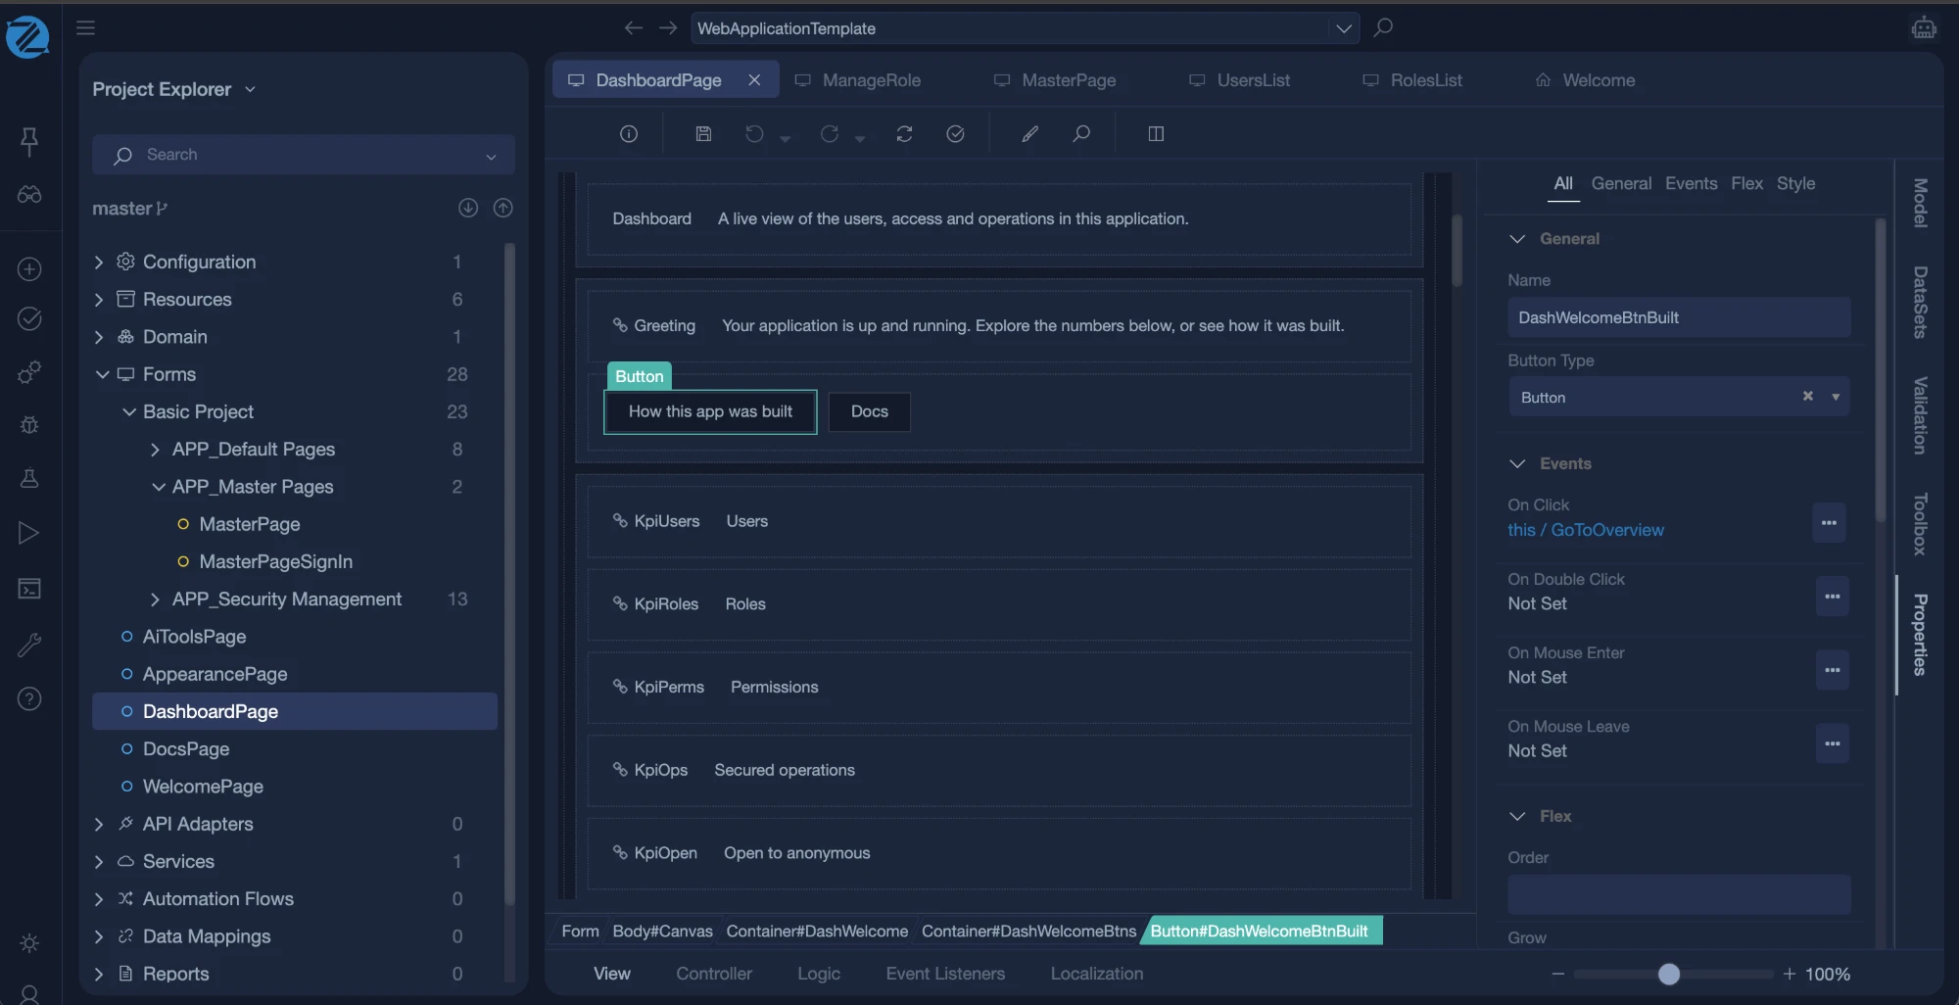Open the Button Type dropdown arrow
Screen dimensions: 1959x1005
point(1835,397)
